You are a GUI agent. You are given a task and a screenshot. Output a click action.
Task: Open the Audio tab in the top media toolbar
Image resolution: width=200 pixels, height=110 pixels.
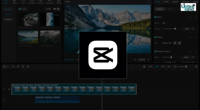tap(14, 2)
